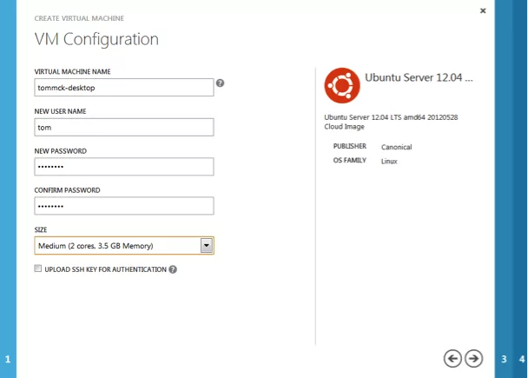Close the Create Virtual Machine dialog
This screenshot has height=378, width=528.
483,10
